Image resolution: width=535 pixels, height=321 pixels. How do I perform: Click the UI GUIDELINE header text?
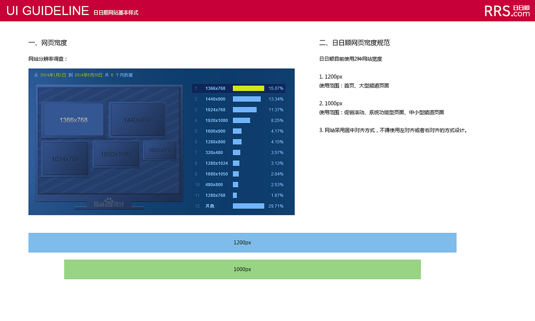[47, 10]
